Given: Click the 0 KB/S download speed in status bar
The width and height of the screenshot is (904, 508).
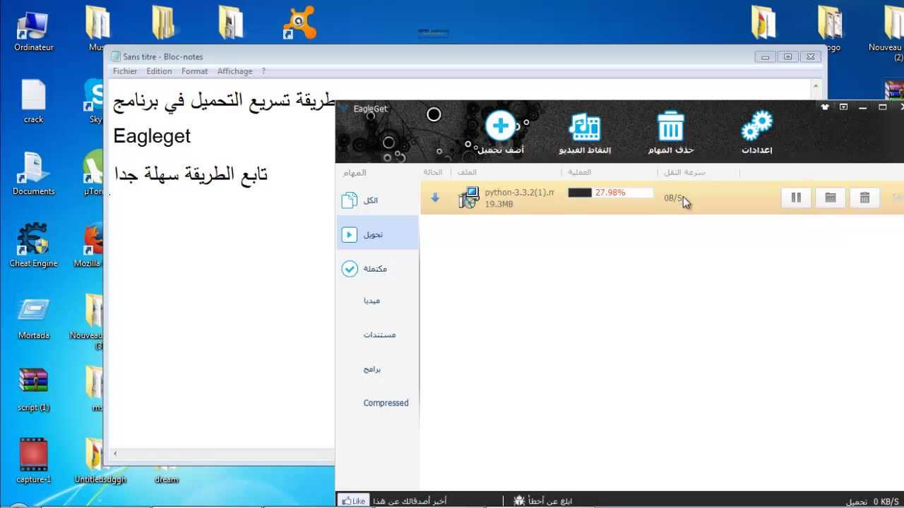Looking at the screenshot, I should pos(886,502).
